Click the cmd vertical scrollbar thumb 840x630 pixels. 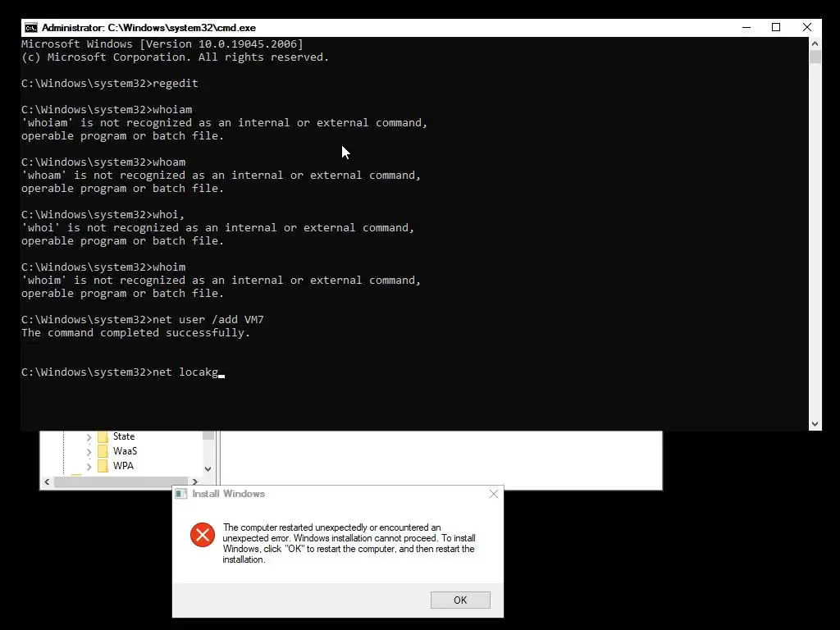815,57
